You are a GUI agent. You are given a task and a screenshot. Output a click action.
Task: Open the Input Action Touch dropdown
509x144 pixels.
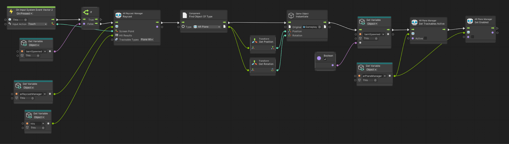click(x=37, y=24)
